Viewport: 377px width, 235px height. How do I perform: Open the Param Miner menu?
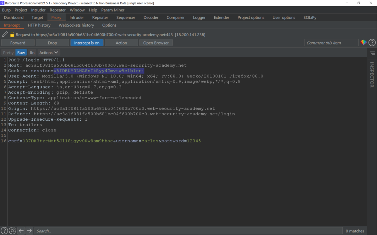113,10
